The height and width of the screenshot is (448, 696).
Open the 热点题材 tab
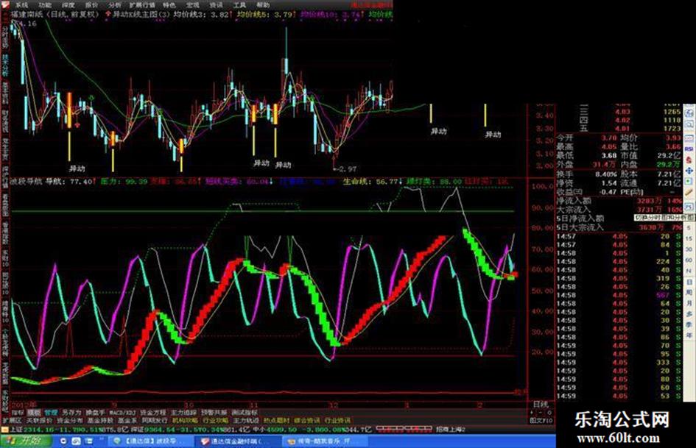(276, 420)
